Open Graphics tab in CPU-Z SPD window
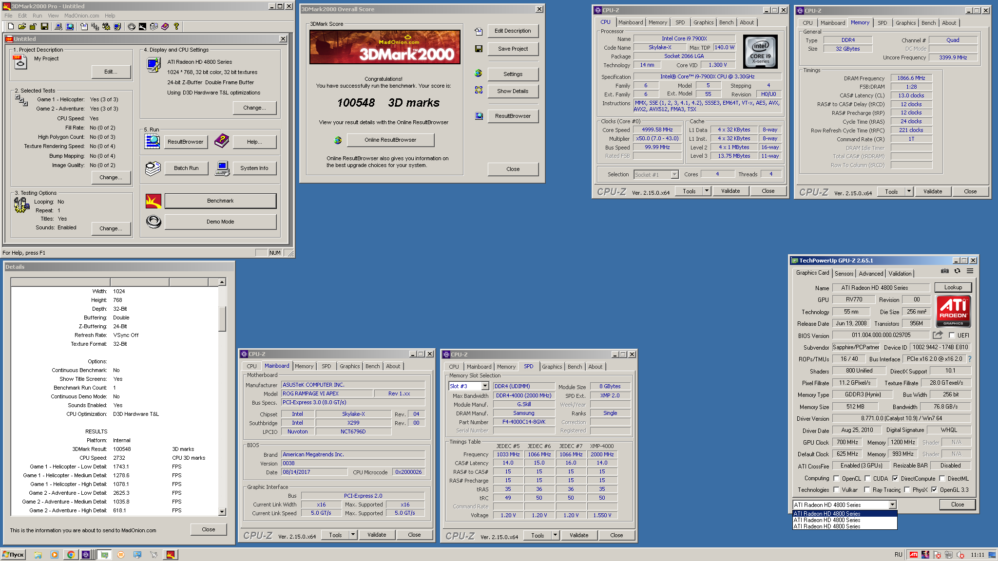 click(x=552, y=367)
